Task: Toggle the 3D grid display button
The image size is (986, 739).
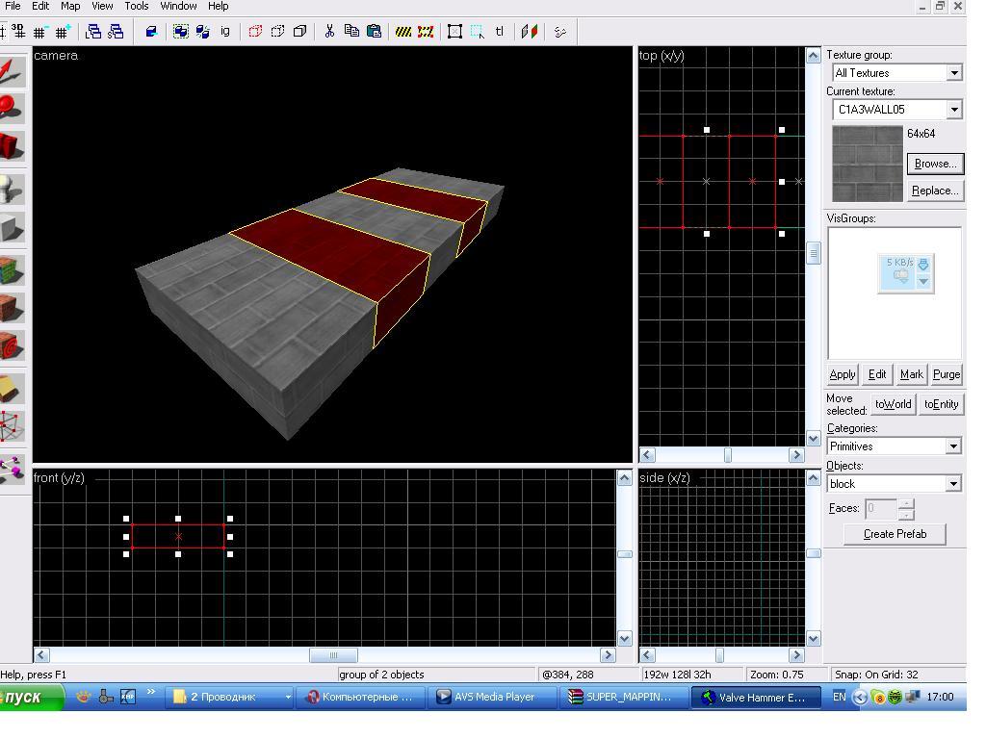Action: click(x=18, y=31)
